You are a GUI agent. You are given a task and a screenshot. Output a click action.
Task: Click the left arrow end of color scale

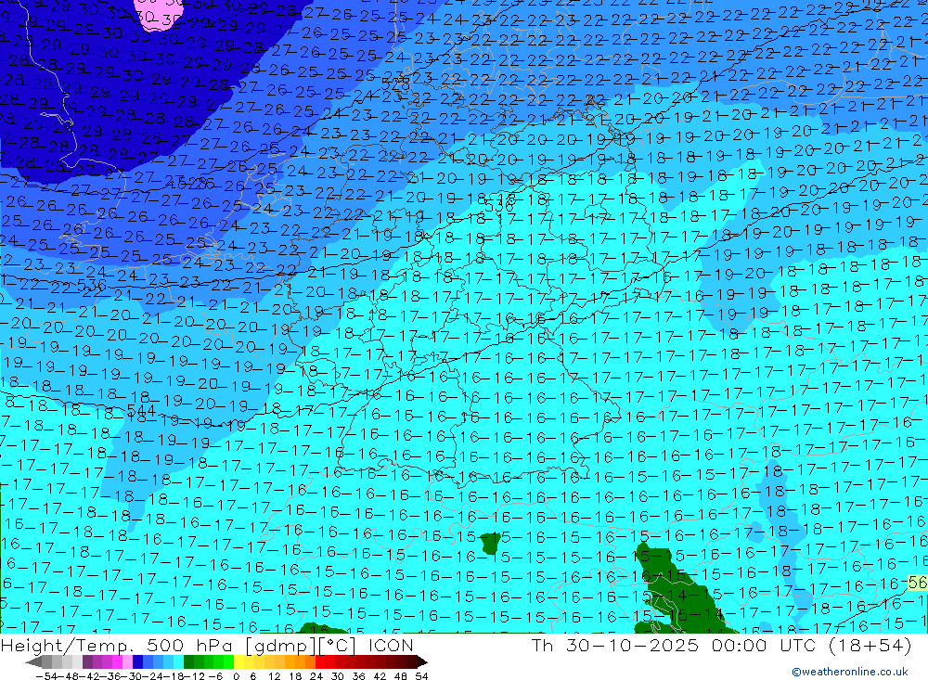[34, 661]
